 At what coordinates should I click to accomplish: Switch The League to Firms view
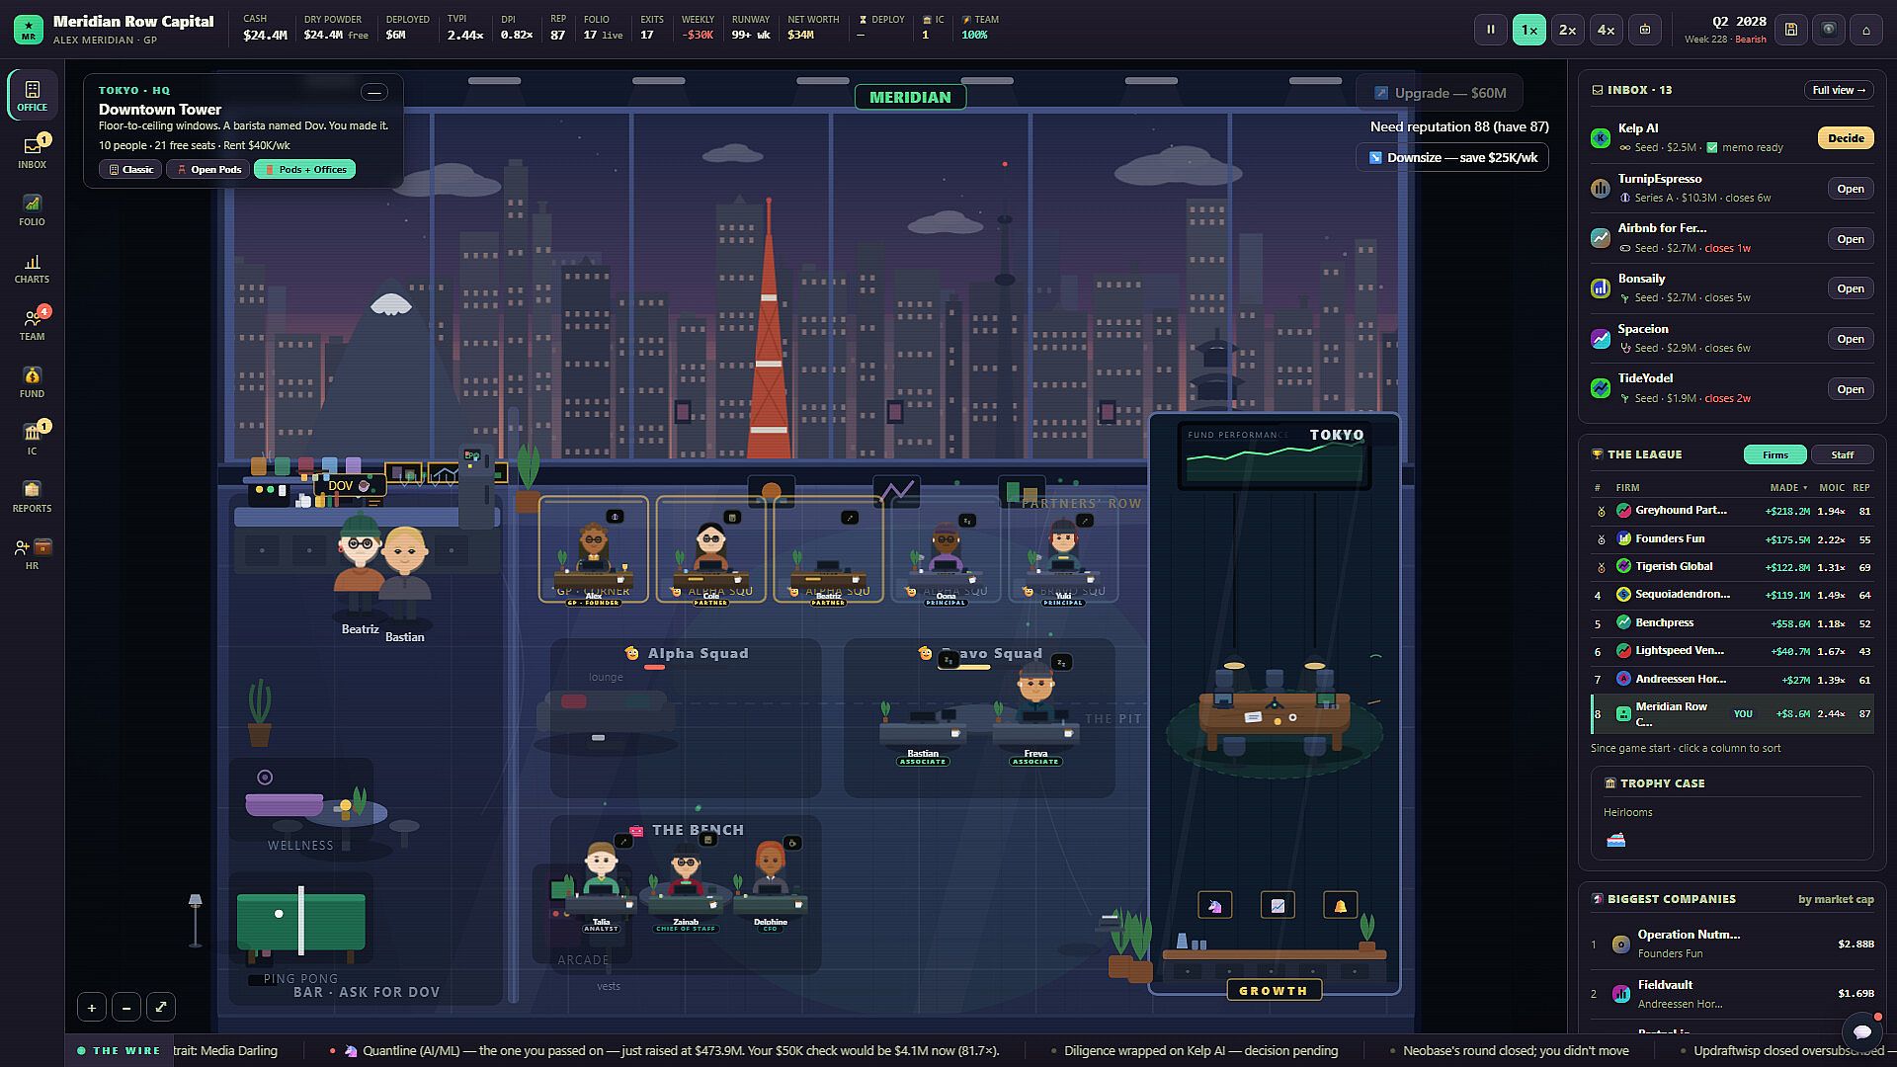point(1774,454)
